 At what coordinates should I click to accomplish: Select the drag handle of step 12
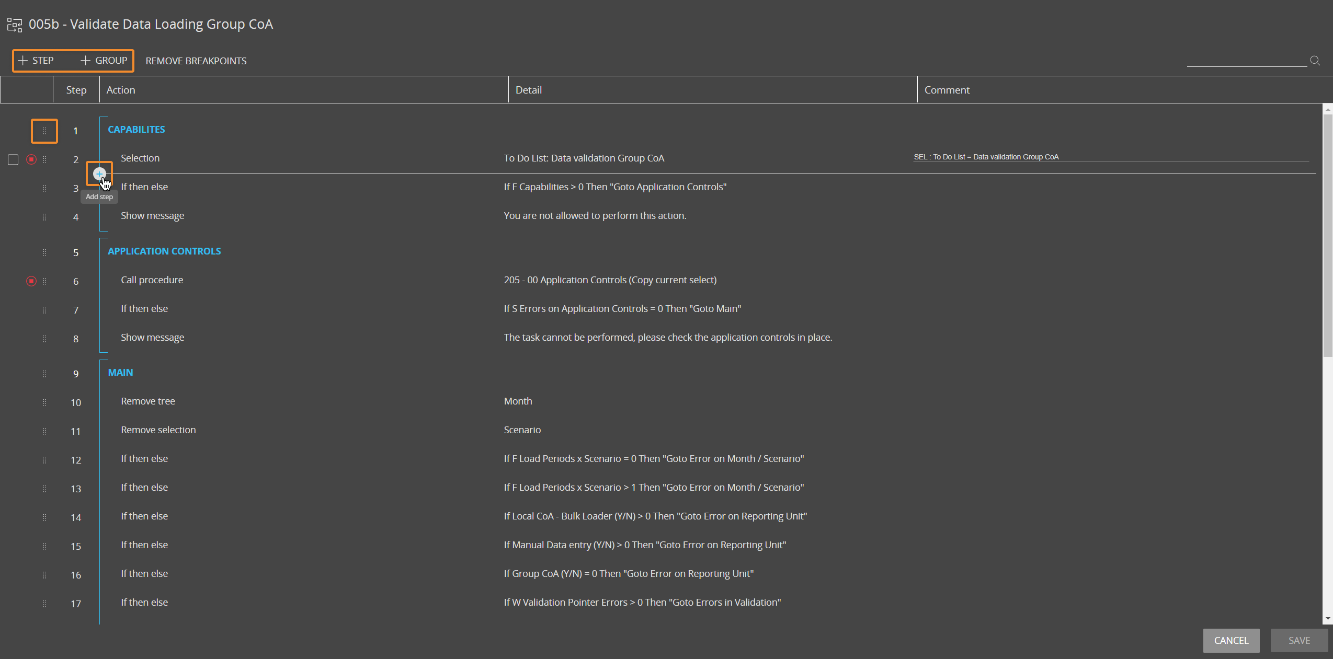tap(44, 460)
